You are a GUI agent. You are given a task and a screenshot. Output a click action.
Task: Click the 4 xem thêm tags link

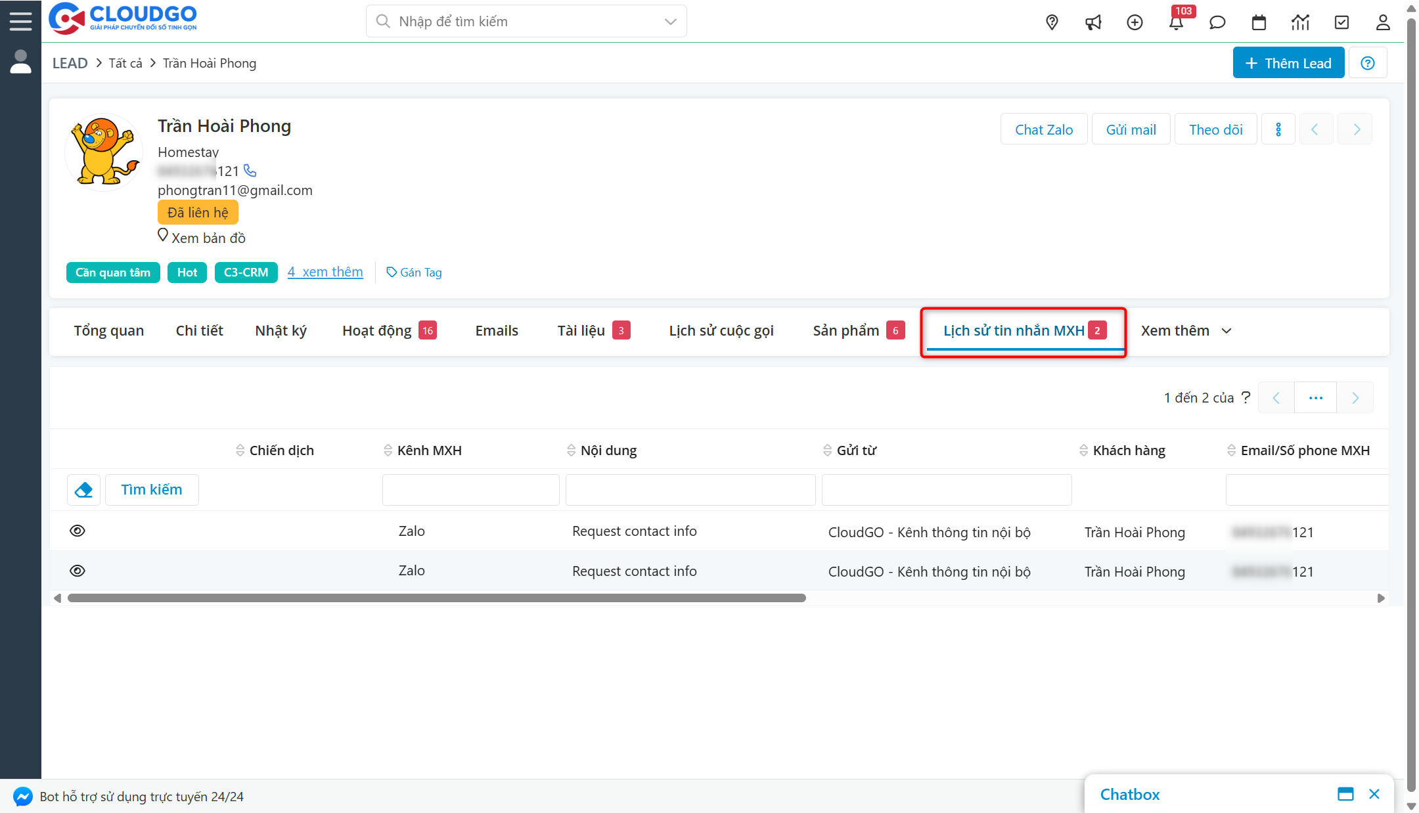tap(325, 272)
